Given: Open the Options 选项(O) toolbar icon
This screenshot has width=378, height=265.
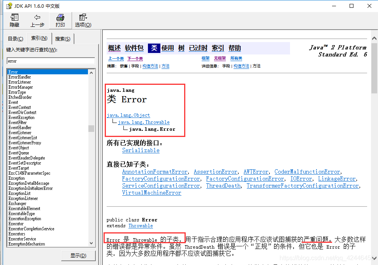Looking at the screenshot, I should click(x=83, y=21).
